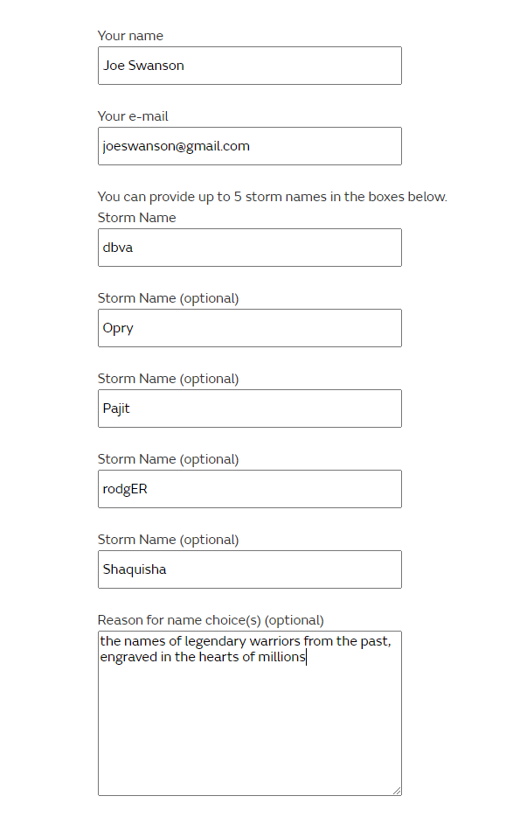Image resolution: width=520 pixels, height=817 pixels.
Task: Click the Storm Name field containing dbva
Action: (250, 248)
